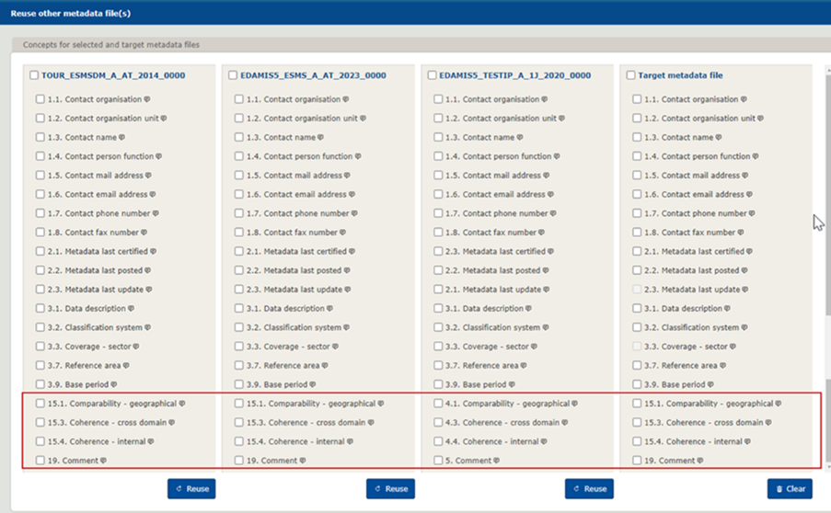Open comment icon beside 5. Comment

coord(497,461)
